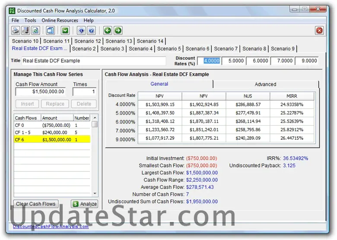Click the Print toolbar icon
This screenshot has width=337, height=240.
(16, 31)
